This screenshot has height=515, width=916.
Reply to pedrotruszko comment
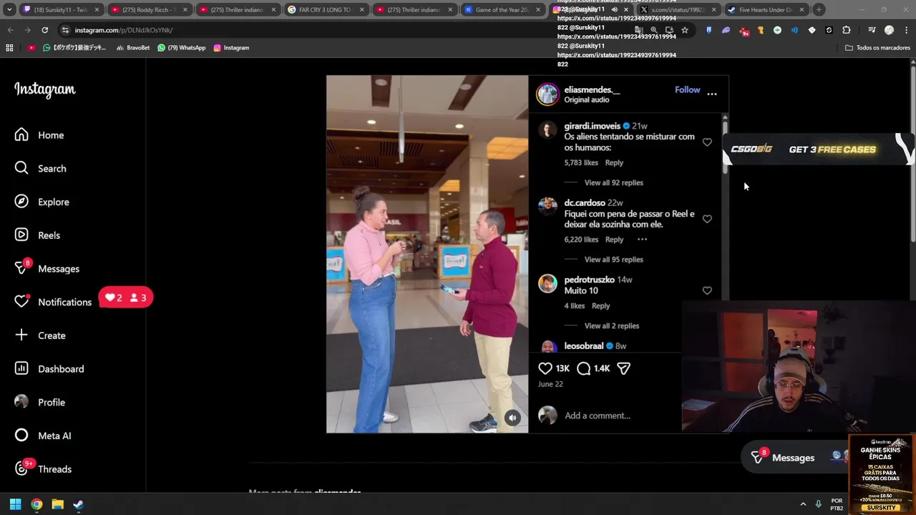click(600, 305)
